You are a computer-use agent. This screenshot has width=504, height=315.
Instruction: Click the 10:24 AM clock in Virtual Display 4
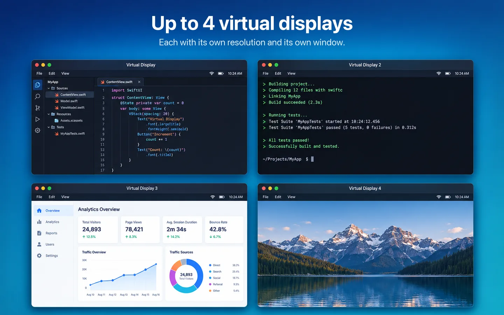coord(462,197)
